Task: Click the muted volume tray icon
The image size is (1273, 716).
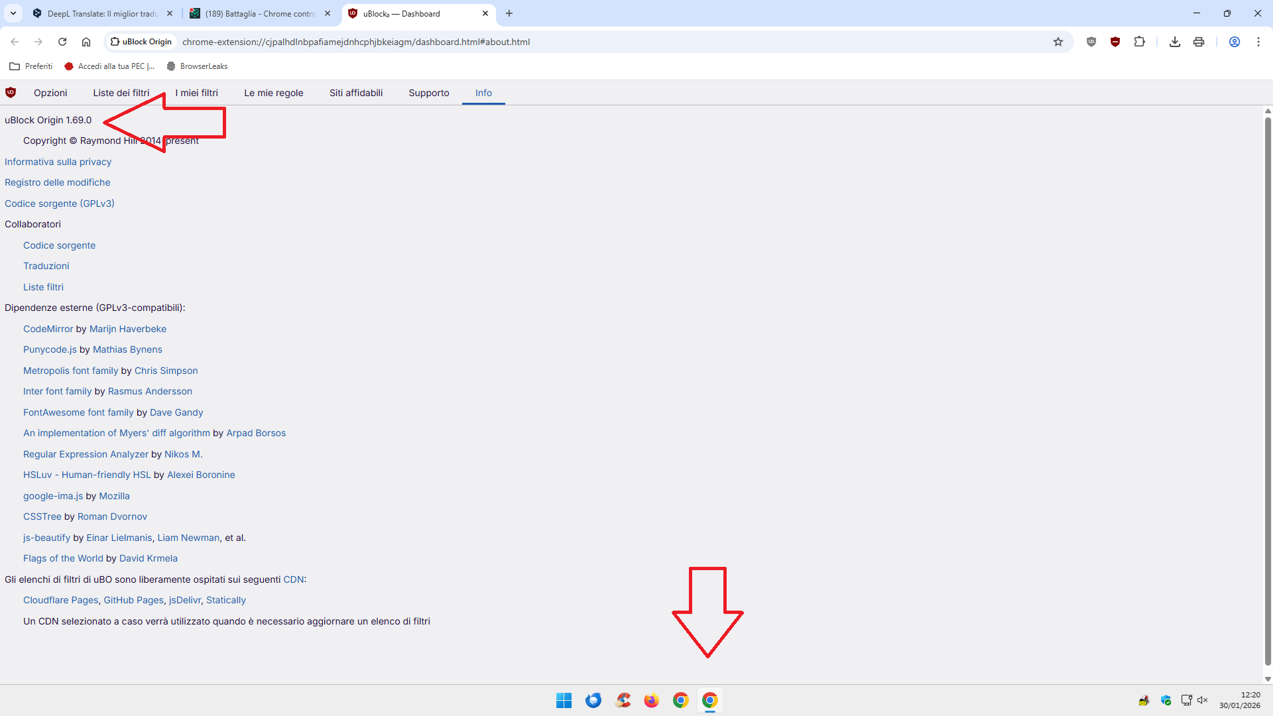Action: pyautogui.click(x=1203, y=700)
